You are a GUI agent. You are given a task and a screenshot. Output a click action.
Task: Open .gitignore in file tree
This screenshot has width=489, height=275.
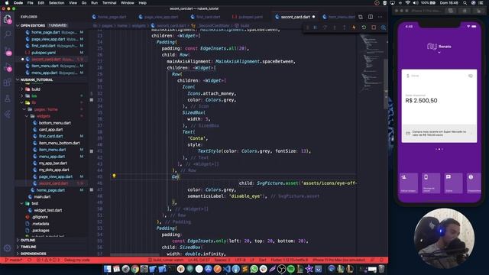point(40,217)
